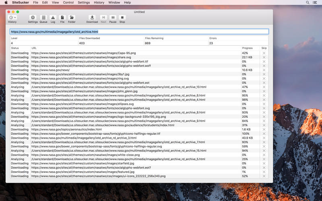Open the Settings gear in toolbar
This screenshot has height=201, width=322.
point(33,18)
